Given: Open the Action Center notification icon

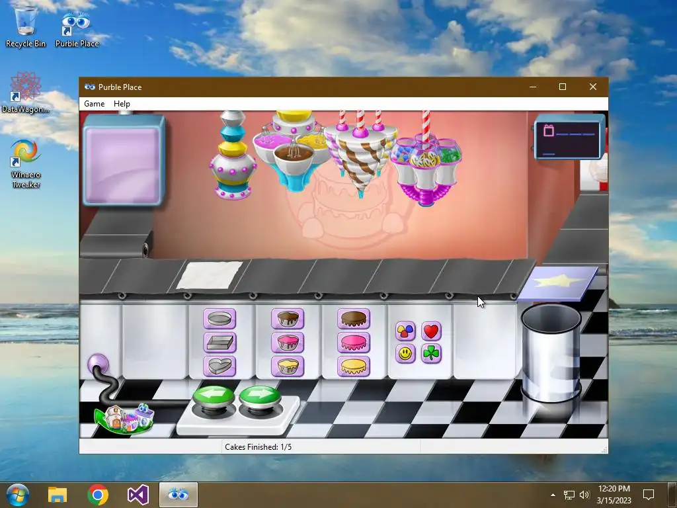Looking at the screenshot, I should (x=649, y=495).
